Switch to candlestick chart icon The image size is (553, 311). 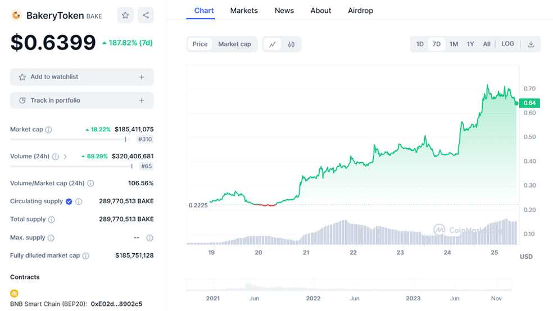click(x=291, y=44)
